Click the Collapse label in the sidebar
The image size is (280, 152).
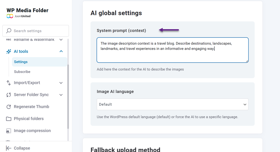22,148
